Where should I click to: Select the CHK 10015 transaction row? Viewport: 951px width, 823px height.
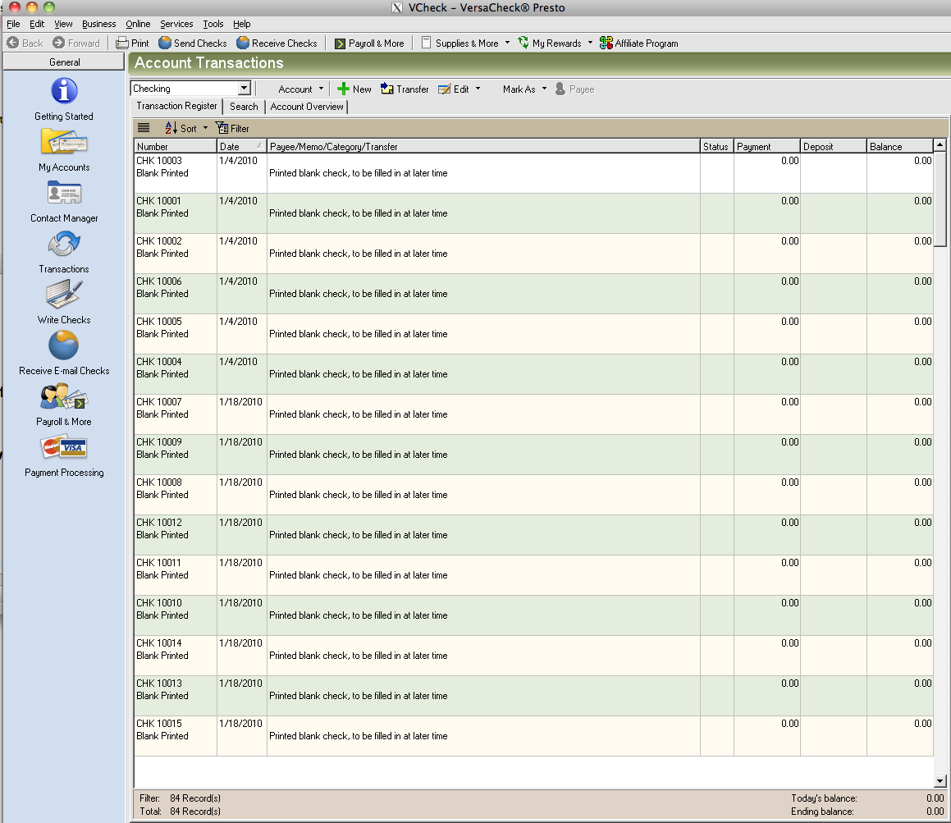pyautogui.click(x=533, y=736)
